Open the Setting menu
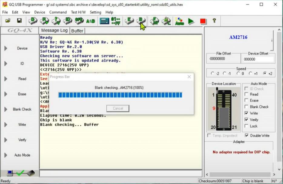The height and width of the screenshot is (184, 283). [x=95, y=12]
